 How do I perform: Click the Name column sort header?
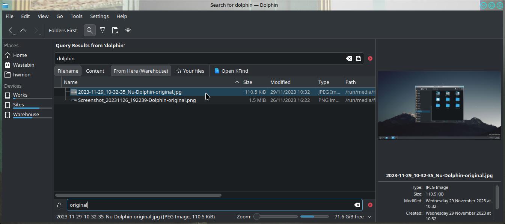click(x=150, y=82)
